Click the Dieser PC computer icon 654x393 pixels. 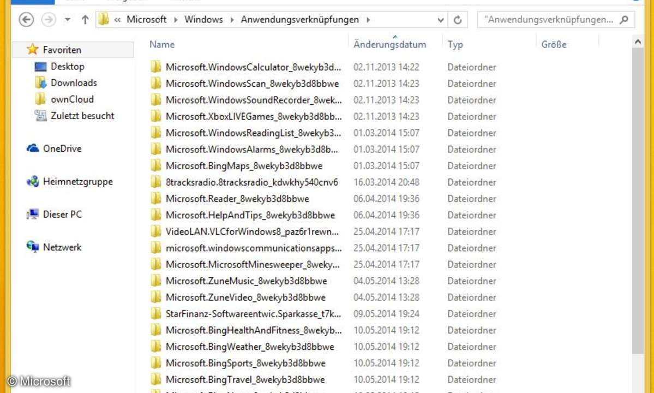[33, 215]
